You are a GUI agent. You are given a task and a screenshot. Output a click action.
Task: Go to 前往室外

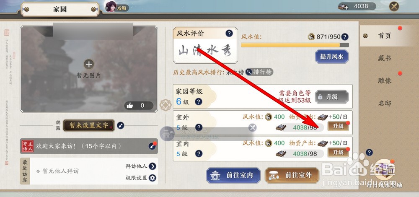point(292,175)
